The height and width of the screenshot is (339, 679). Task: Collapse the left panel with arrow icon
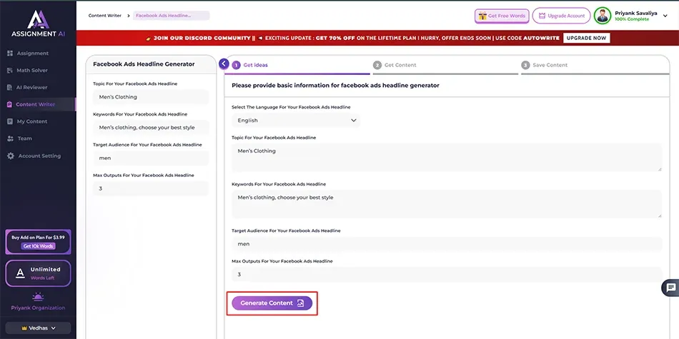(224, 64)
